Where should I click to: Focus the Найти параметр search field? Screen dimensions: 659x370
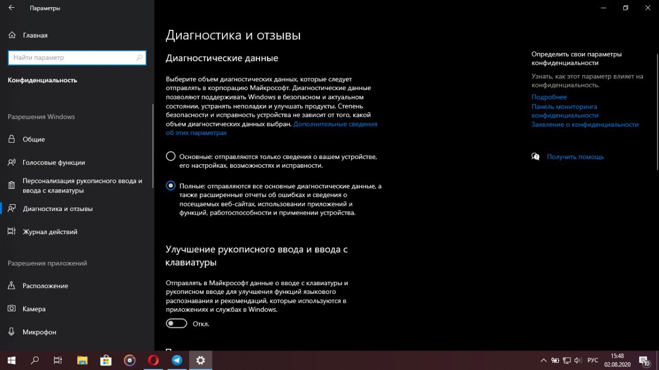click(77, 58)
